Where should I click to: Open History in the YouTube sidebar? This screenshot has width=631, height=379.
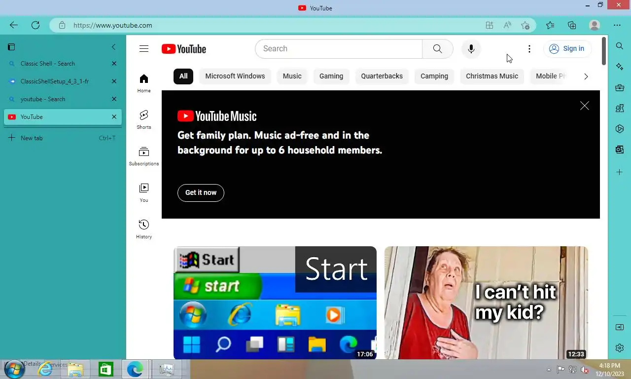[x=144, y=229]
